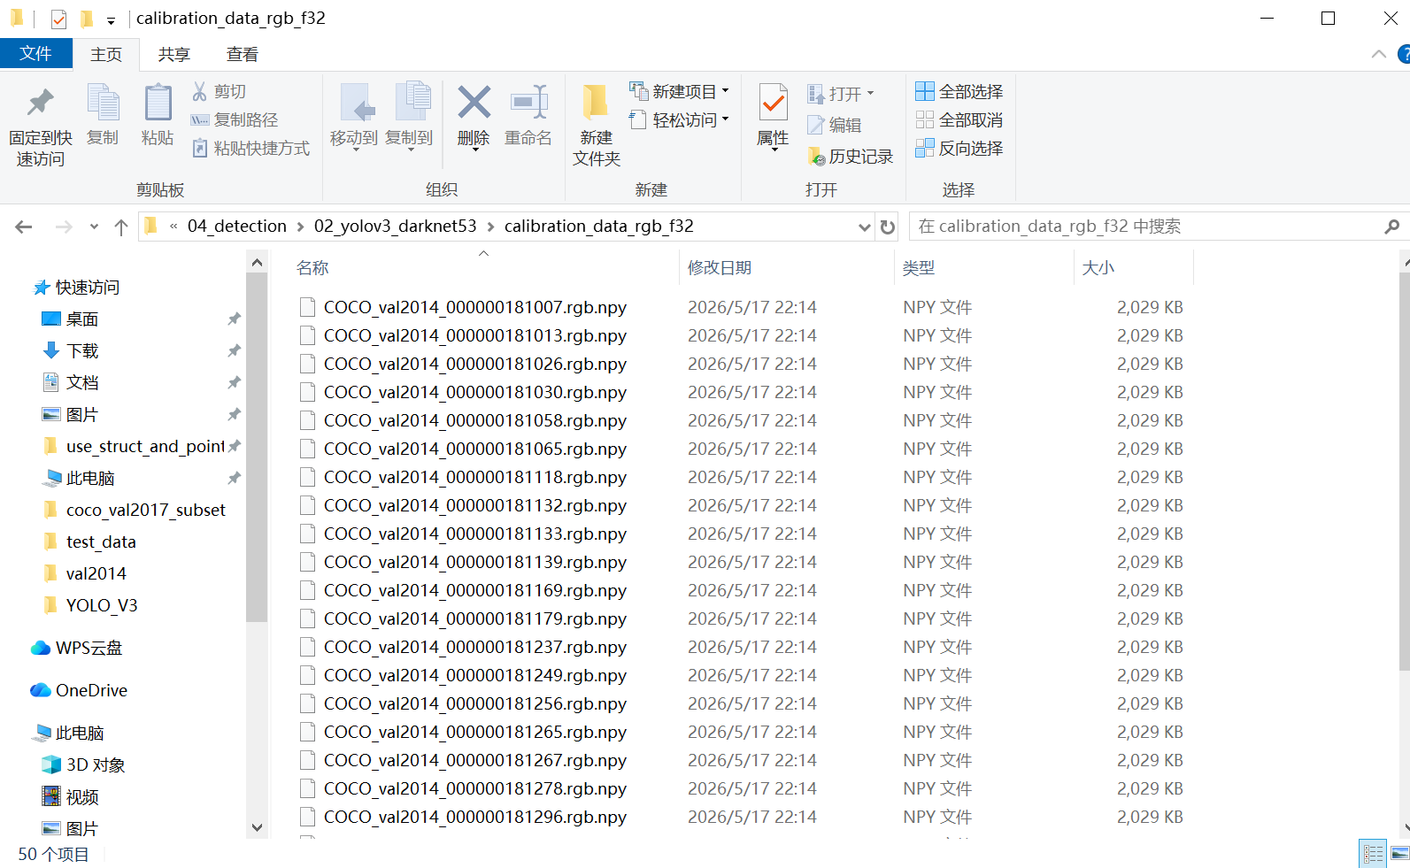Screen dimensions: 1410x868
Task: Click Invert selection (反向选择)
Action: (959, 148)
